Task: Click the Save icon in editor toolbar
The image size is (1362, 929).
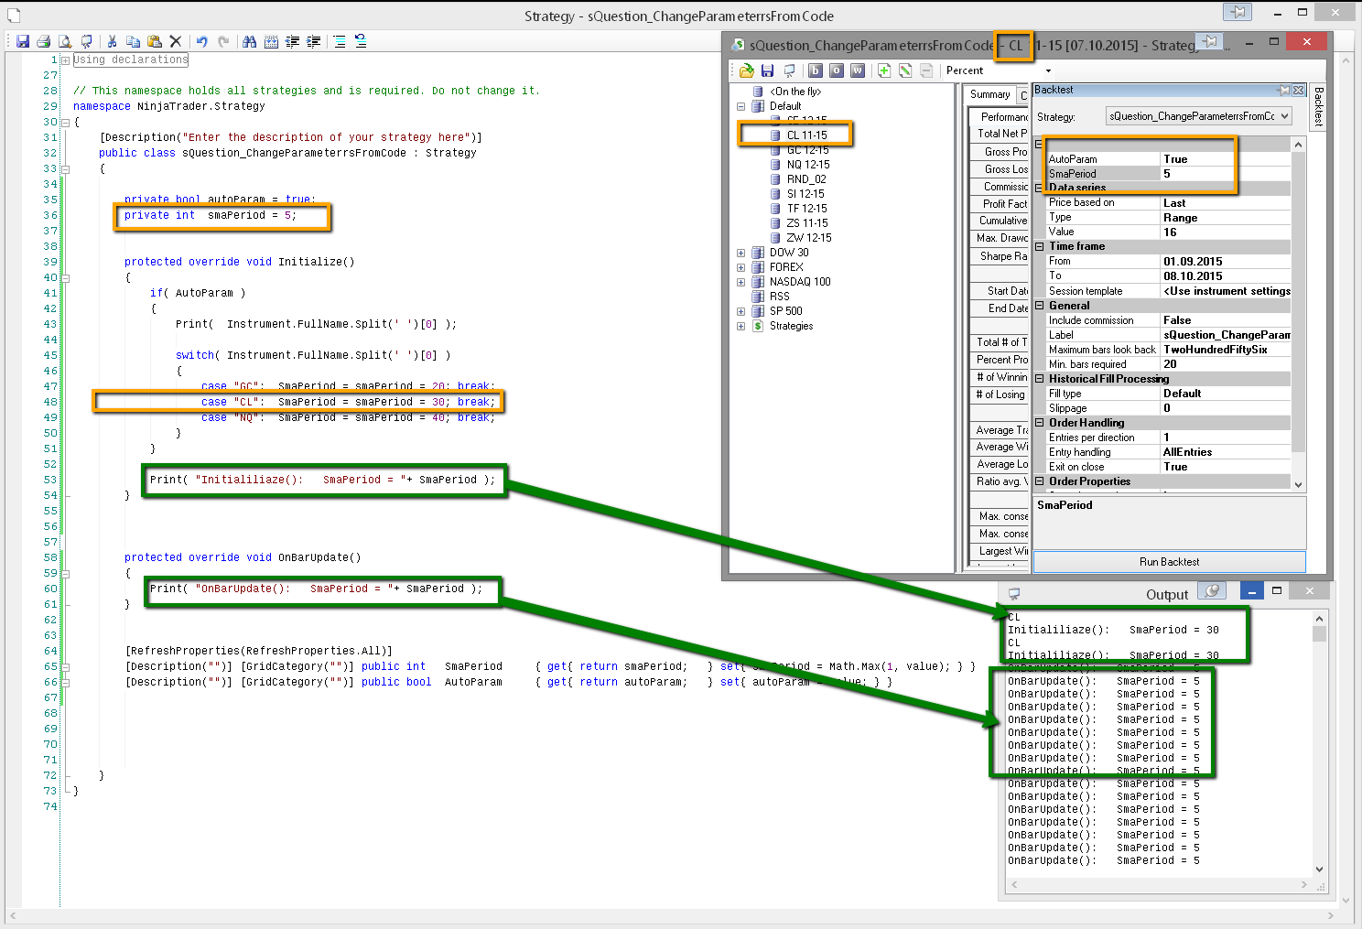Action: tap(23, 41)
